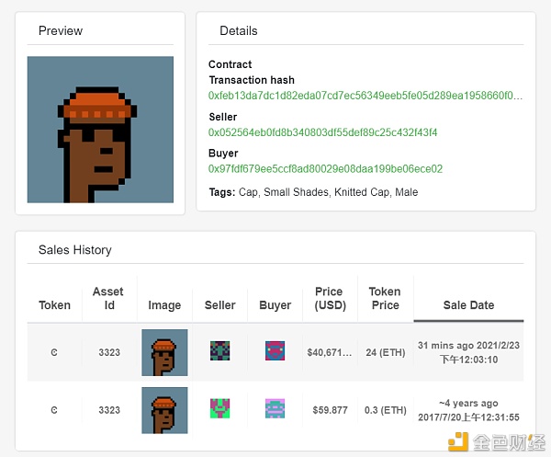Sort table by Token Price header

(385, 299)
